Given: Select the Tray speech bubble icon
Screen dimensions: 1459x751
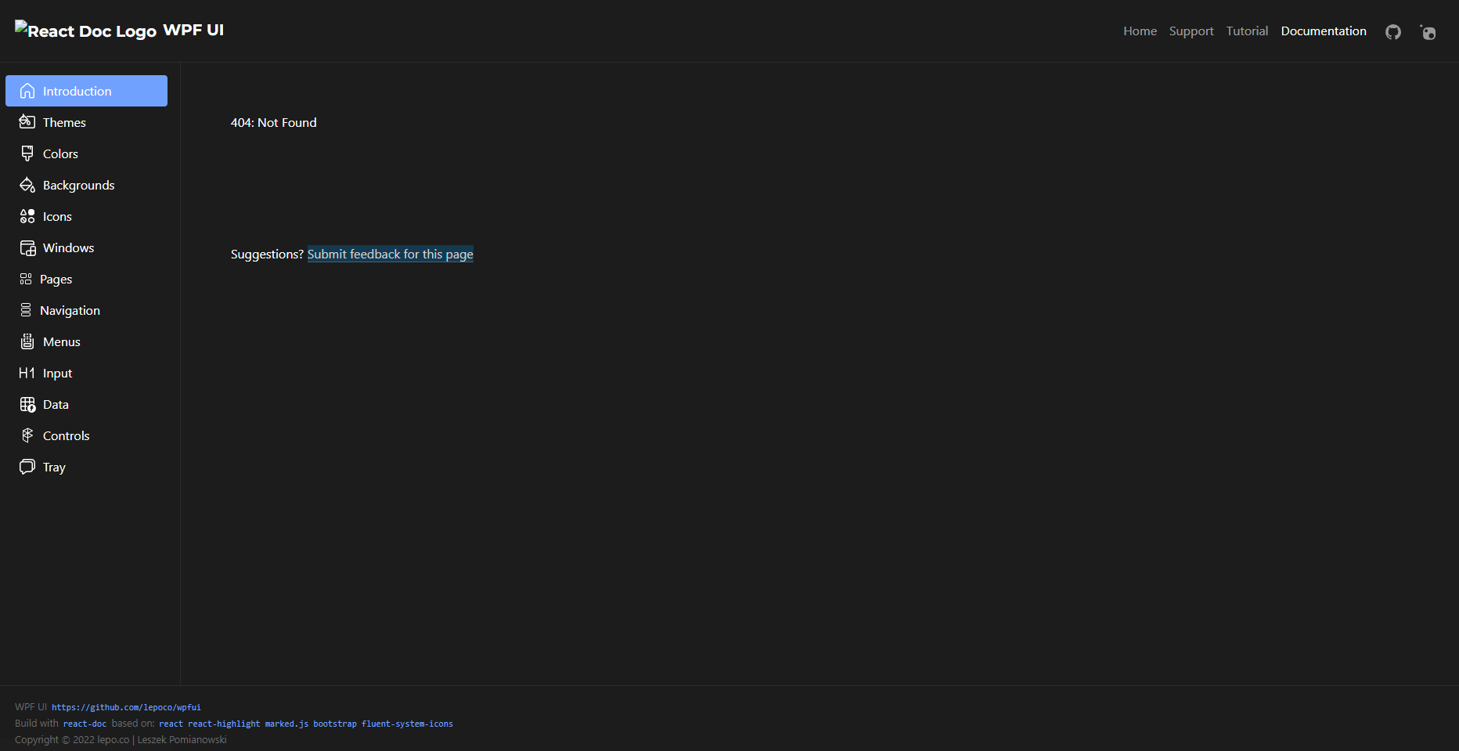Looking at the screenshot, I should click(x=27, y=467).
